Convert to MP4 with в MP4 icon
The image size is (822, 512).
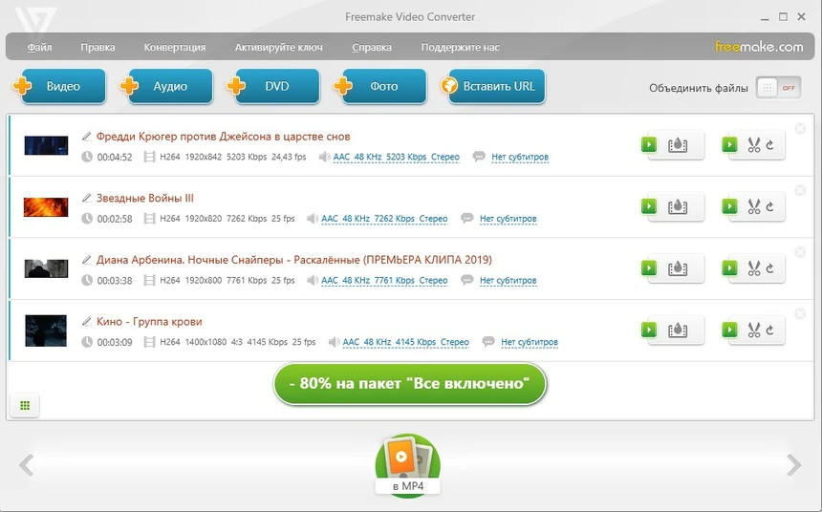(x=408, y=464)
